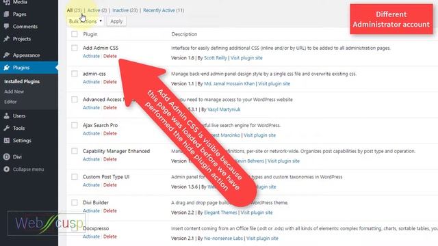Open Elegant Themes author link
Viewport: 438px width, 246px height.
(x=220, y=213)
